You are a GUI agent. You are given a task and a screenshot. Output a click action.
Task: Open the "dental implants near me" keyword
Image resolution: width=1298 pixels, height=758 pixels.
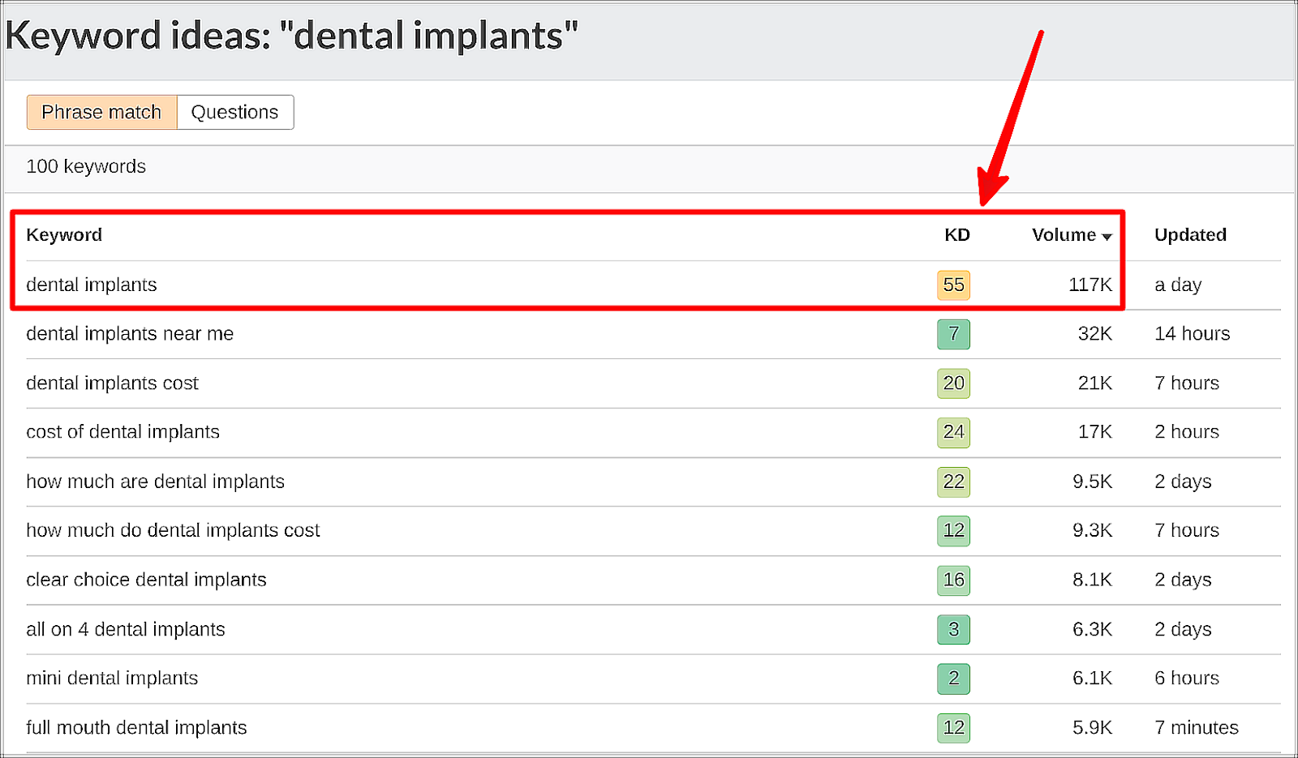tap(130, 334)
